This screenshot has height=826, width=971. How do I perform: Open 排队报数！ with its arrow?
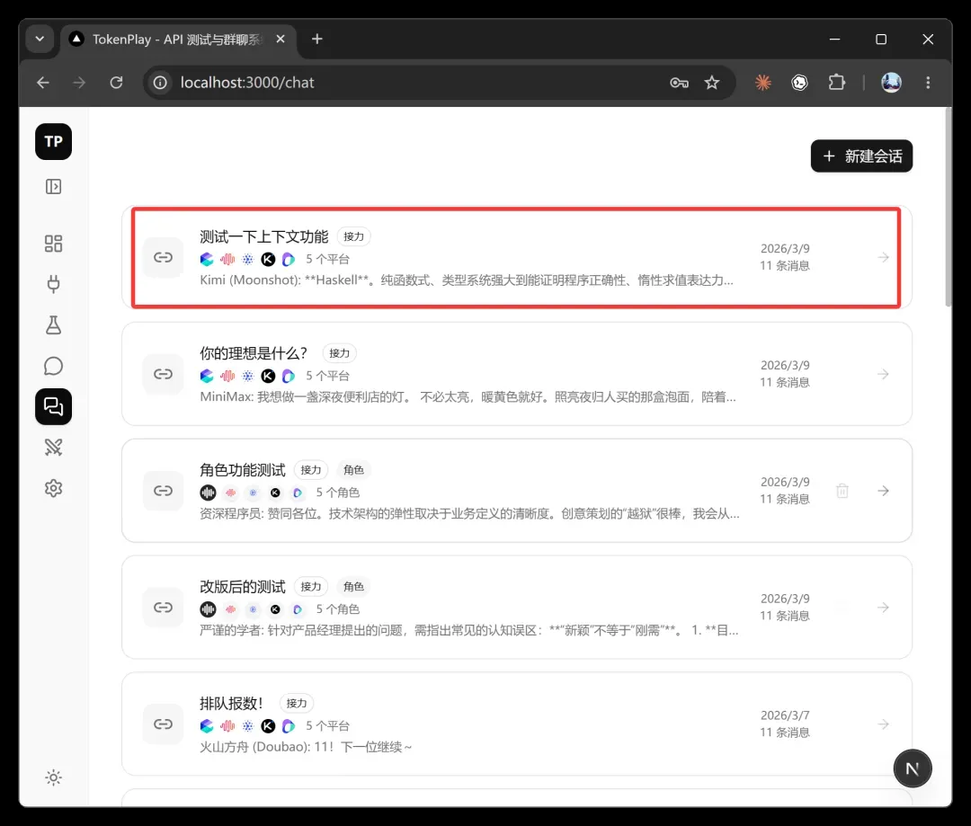883,724
